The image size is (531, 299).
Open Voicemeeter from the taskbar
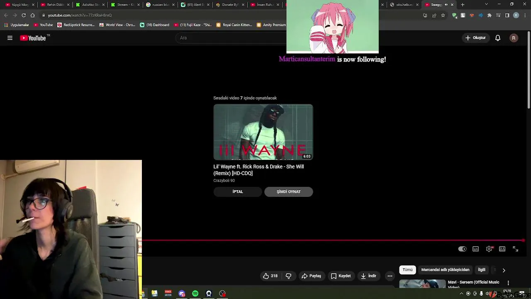(x=168, y=294)
